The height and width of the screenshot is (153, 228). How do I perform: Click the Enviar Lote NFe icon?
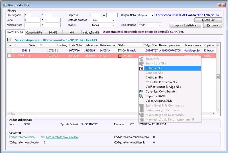tap(141, 64)
